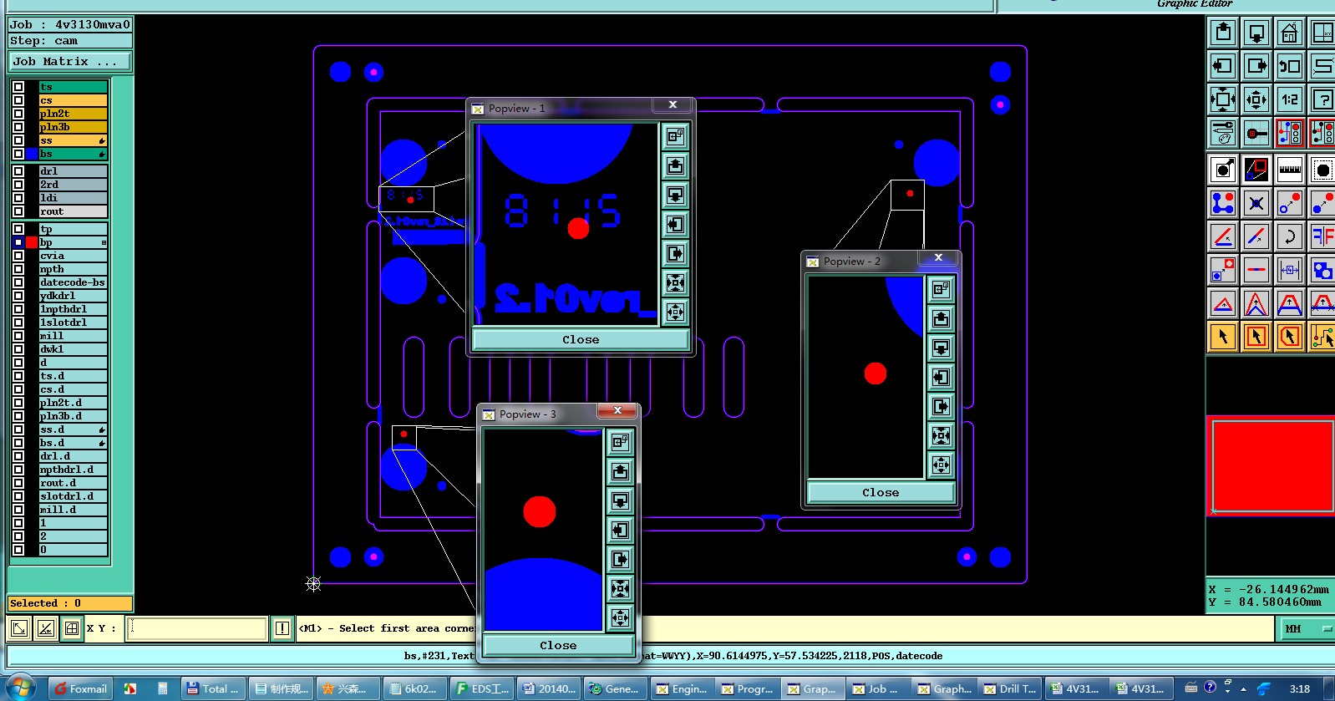Click the blue X delete icon

coord(1256,203)
